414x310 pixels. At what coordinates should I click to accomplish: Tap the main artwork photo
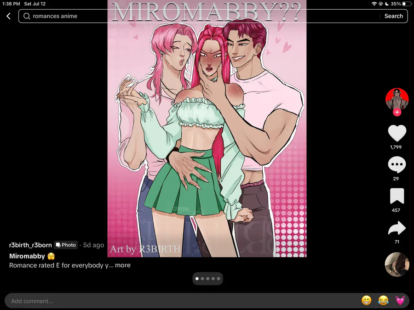point(207,129)
